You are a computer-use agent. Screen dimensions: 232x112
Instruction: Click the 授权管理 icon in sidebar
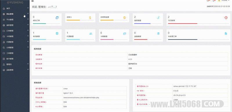point(4,25)
